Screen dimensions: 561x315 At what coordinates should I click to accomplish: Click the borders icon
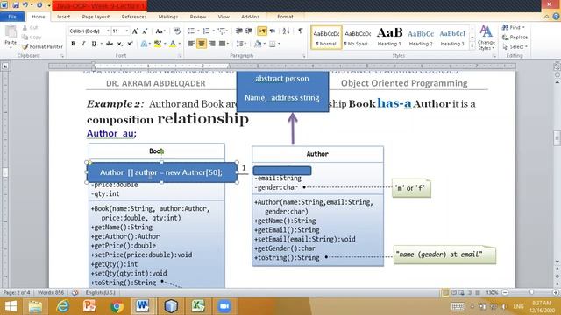tap(273, 44)
